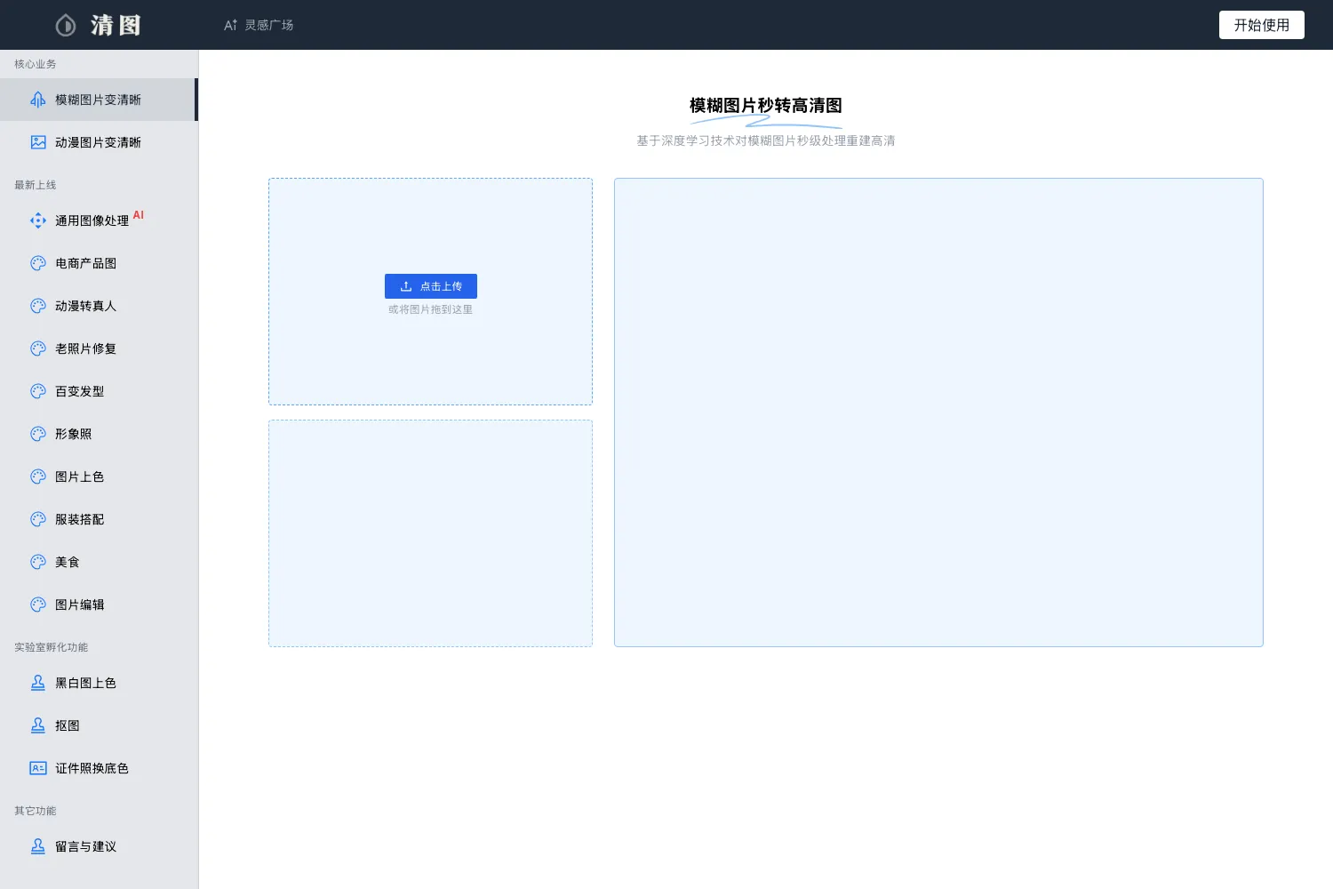This screenshot has height=889, width=1333.
Task: Open 动漫转真人 feature
Action: [99, 306]
